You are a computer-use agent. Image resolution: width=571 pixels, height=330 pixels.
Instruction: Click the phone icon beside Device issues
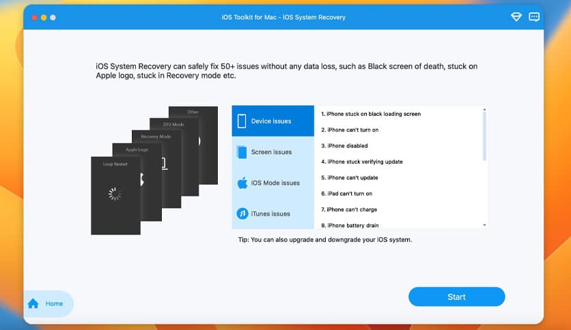coord(242,121)
